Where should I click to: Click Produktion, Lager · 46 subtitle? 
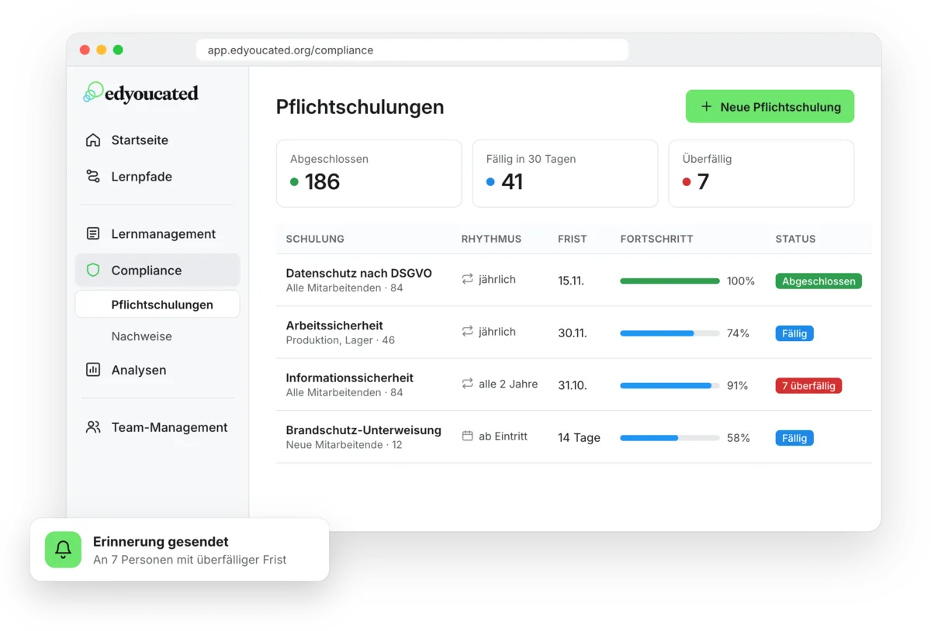341,340
